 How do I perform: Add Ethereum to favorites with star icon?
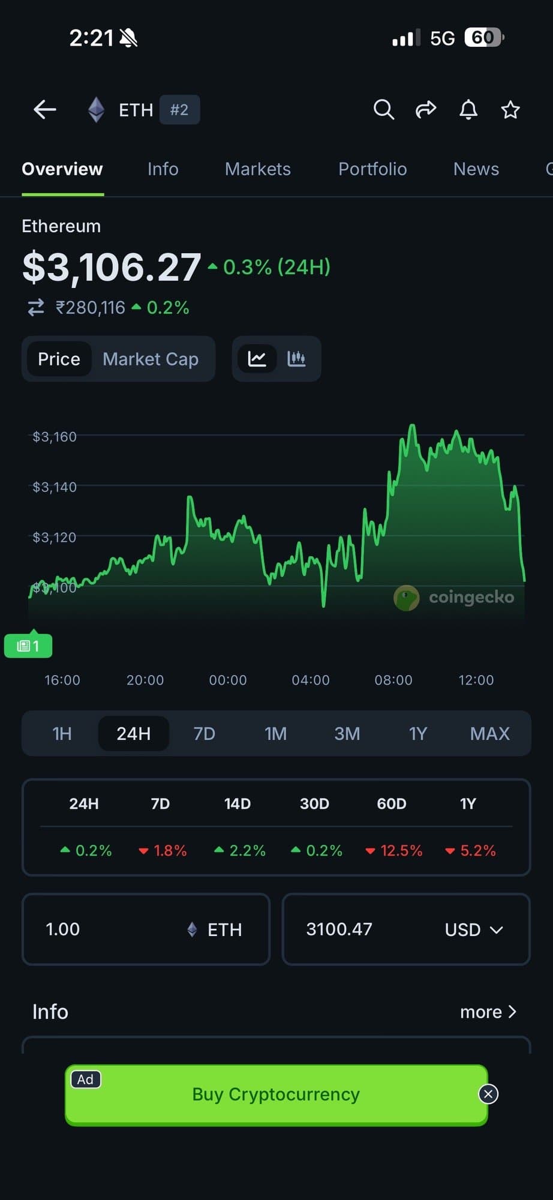(x=510, y=110)
